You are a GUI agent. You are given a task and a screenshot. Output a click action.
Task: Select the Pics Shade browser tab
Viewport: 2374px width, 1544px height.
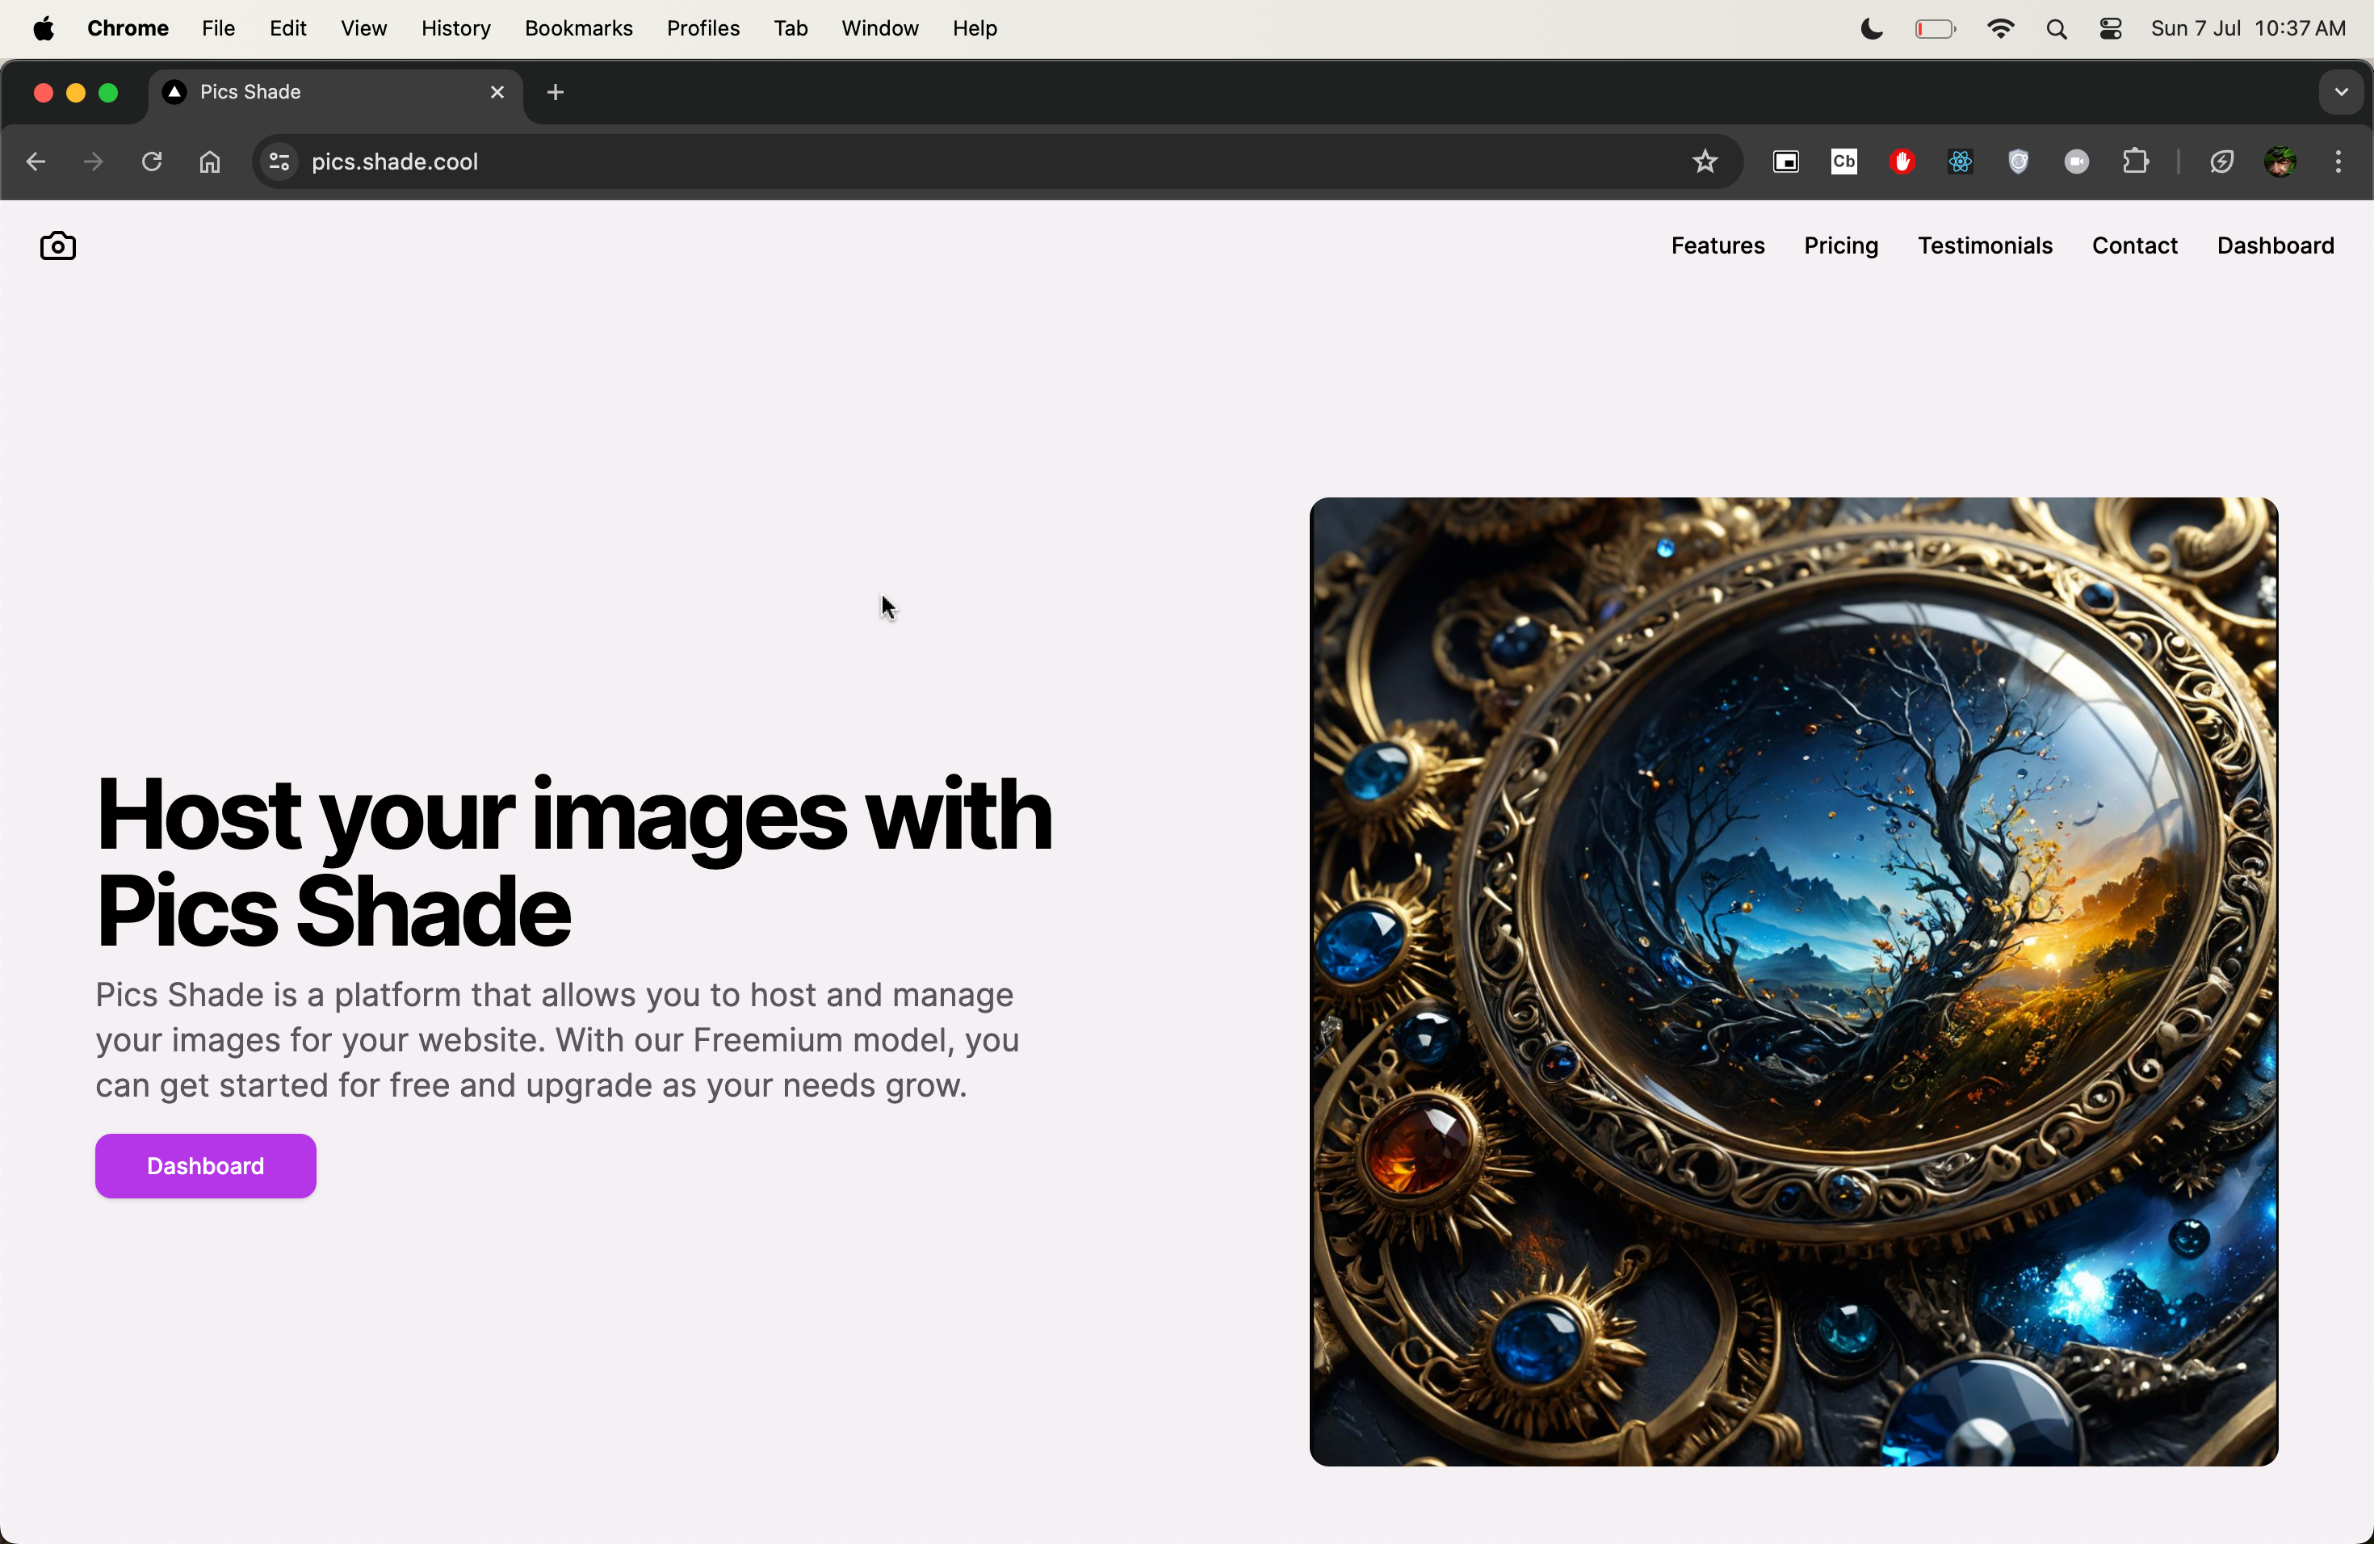point(336,93)
